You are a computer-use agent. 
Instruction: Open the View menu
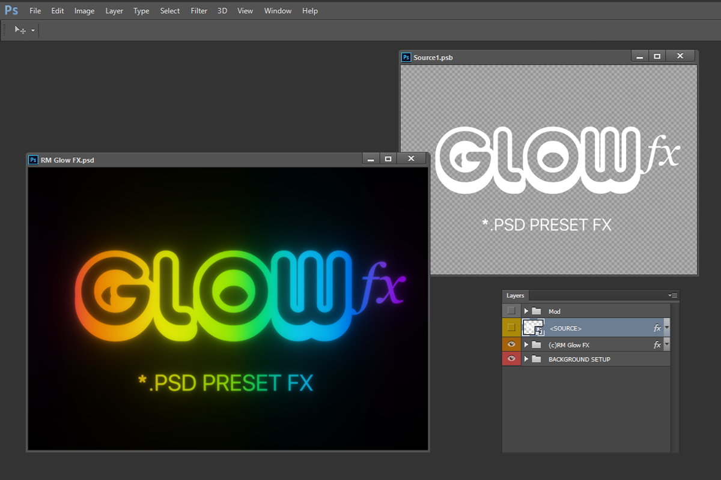click(x=245, y=11)
